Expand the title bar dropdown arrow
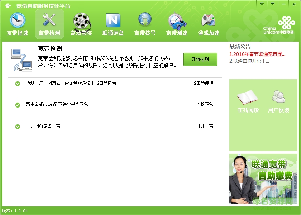Image resolution: width=301 pixels, height=215 pixels. pyautogui.click(x=273, y=4)
